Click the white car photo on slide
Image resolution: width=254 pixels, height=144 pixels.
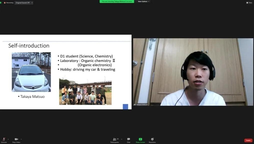pyautogui.click(x=31, y=72)
